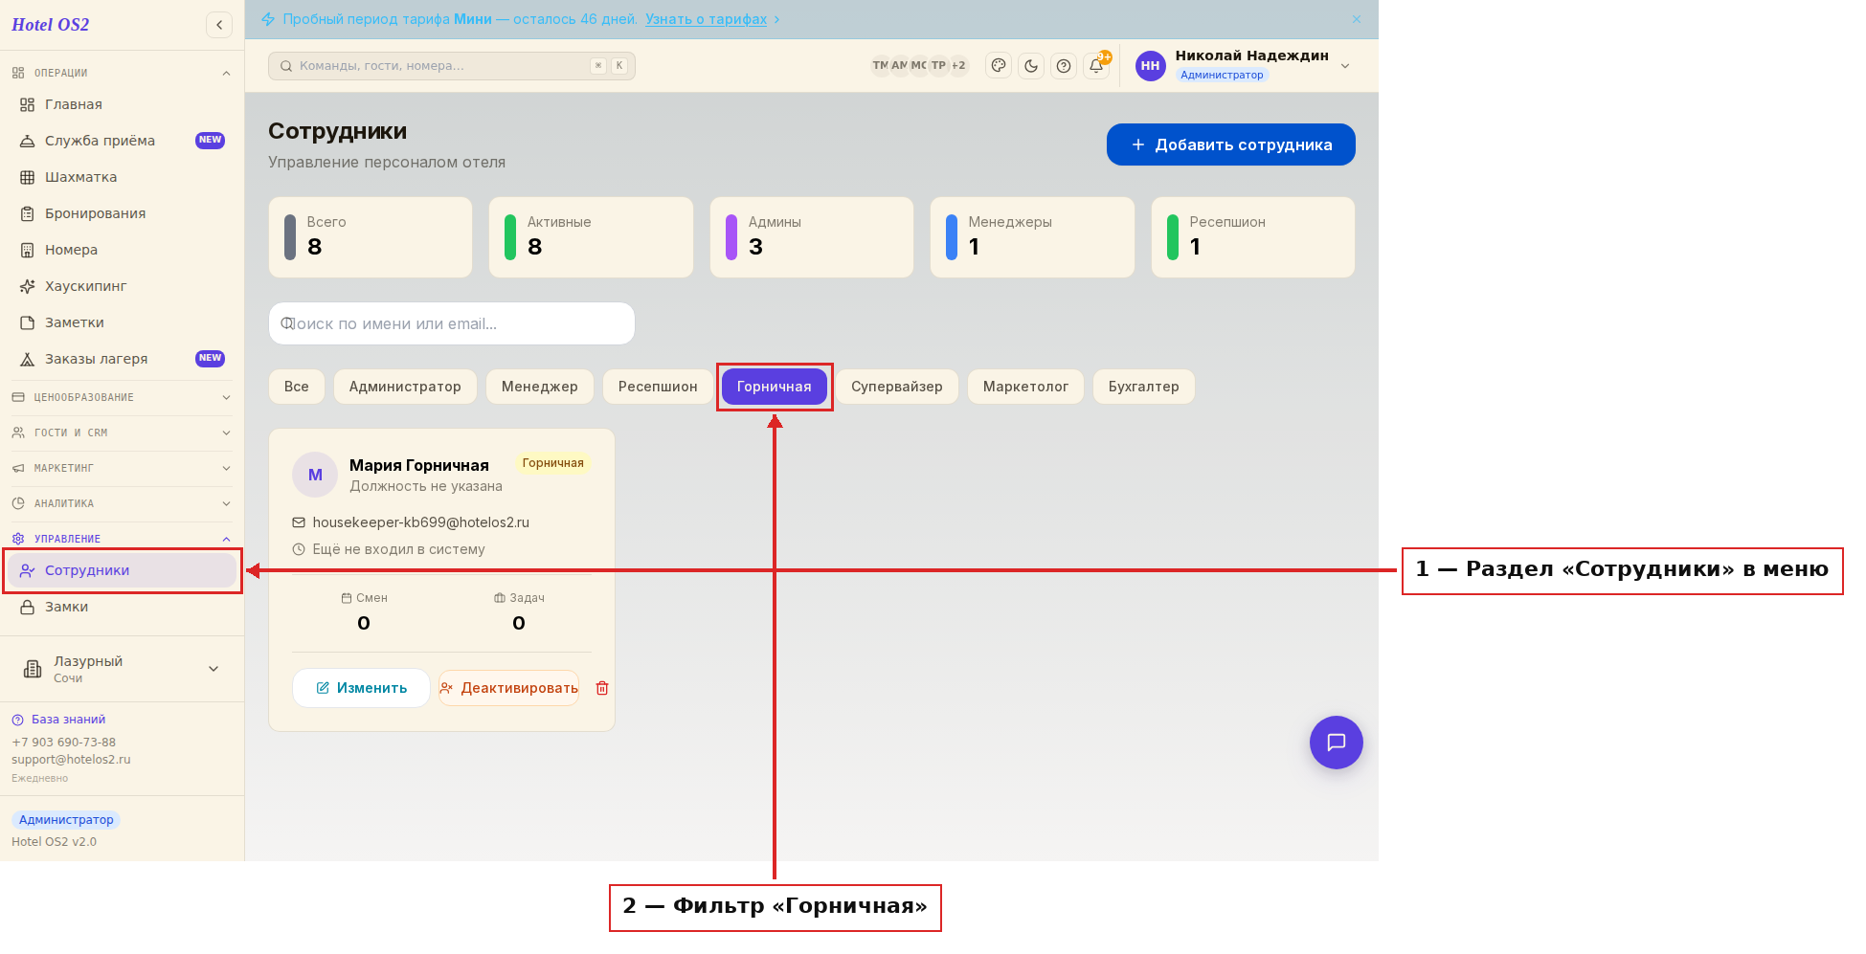Select the Администратор filter tab

click(x=405, y=387)
